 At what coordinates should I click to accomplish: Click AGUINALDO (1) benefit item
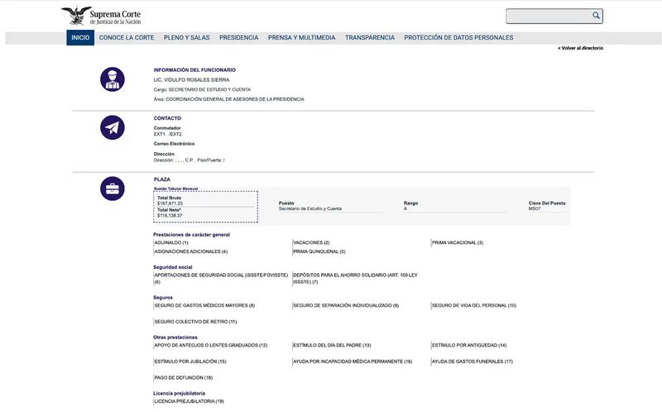tap(171, 242)
